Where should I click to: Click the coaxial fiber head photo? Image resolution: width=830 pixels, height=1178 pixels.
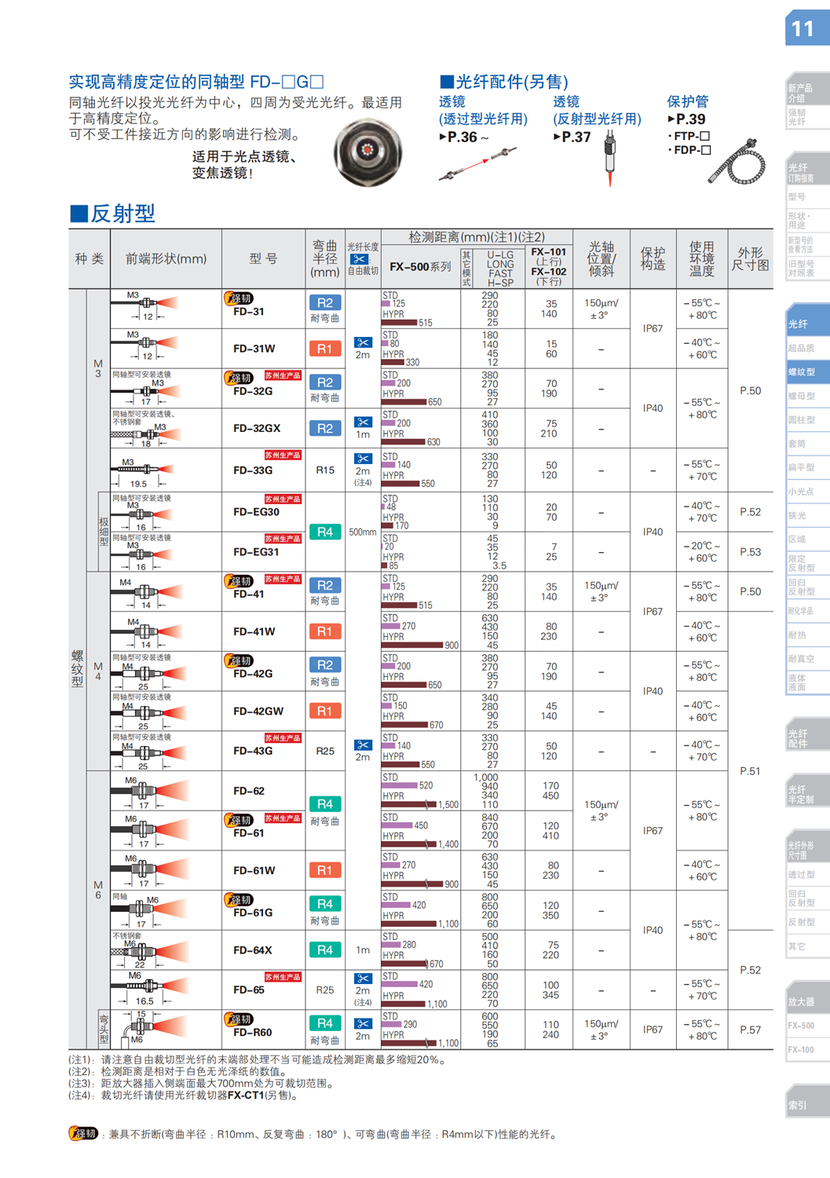pyautogui.click(x=367, y=152)
